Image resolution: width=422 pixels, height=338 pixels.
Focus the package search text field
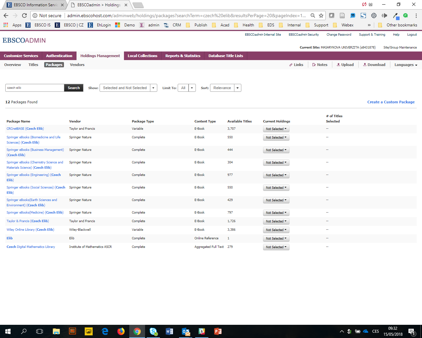coord(35,88)
